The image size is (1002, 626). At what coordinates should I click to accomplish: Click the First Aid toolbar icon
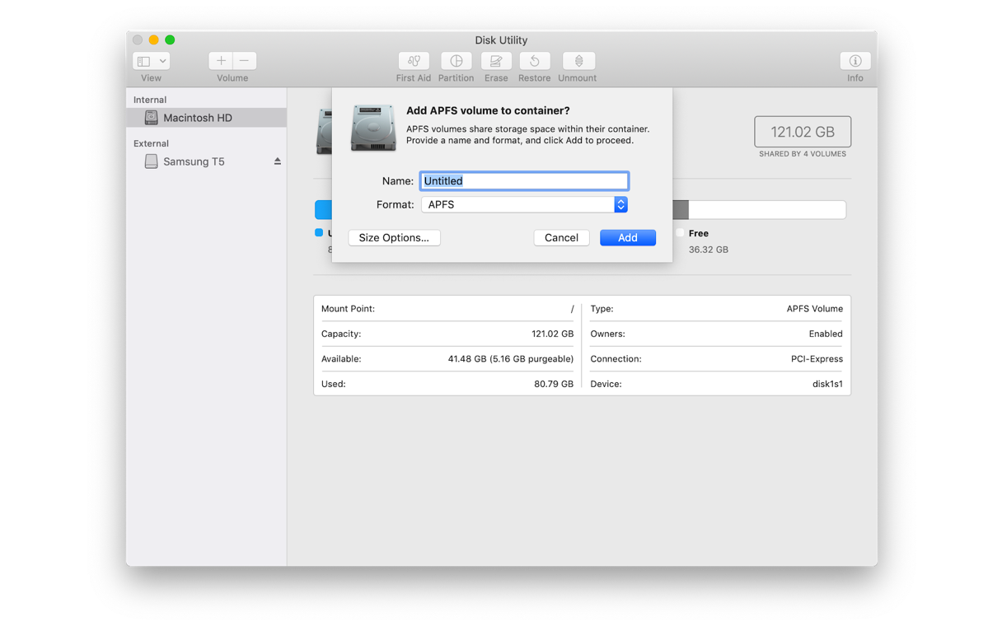pyautogui.click(x=414, y=61)
